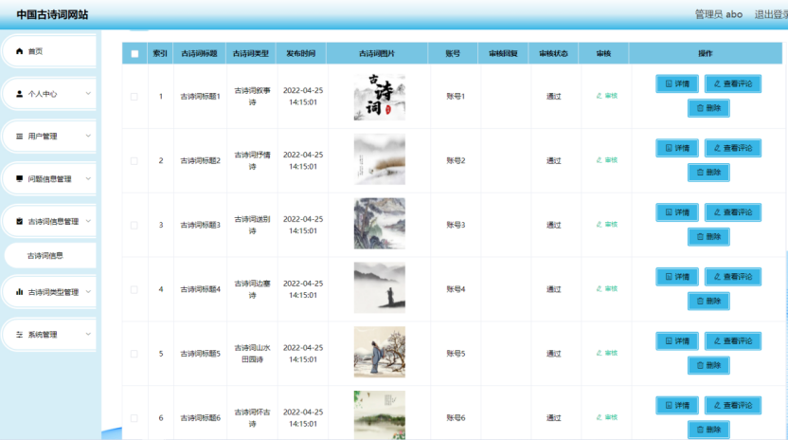The image size is (788, 440).
Task: Check the checkbox for 古诗词标题5
Action: (x=134, y=354)
